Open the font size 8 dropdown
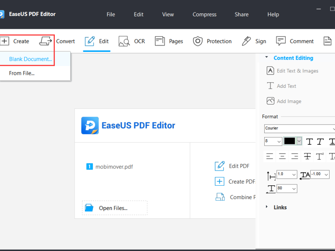Viewport: 335px width, 251px height. click(273, 141)
